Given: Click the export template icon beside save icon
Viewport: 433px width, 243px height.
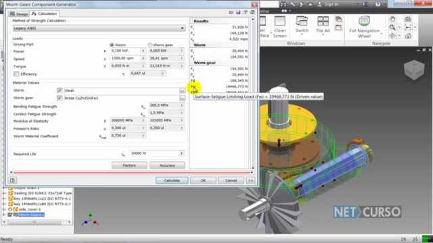Looking at the screenshot, I should click(245, 12).
